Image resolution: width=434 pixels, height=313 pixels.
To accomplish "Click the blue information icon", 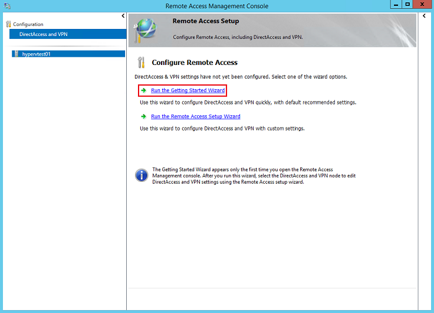I will (x=142, y=175).
